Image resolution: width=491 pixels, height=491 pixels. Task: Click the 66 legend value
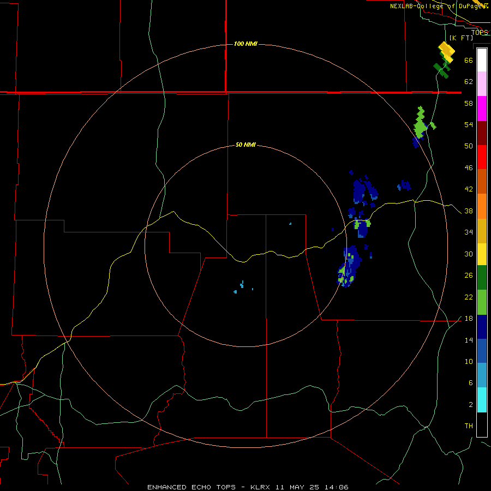(469, 60)
